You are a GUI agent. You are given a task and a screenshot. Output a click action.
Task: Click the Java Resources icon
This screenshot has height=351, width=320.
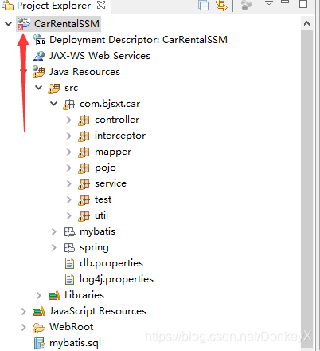[x=39, y=72]
